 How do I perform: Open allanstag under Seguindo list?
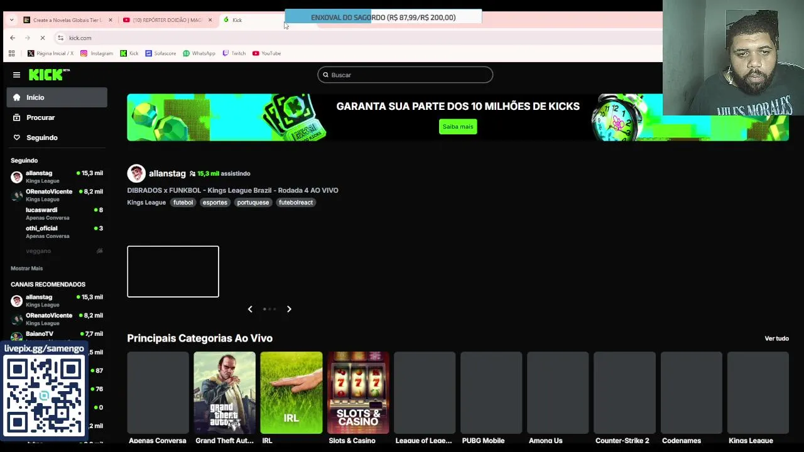coord(57,176)
